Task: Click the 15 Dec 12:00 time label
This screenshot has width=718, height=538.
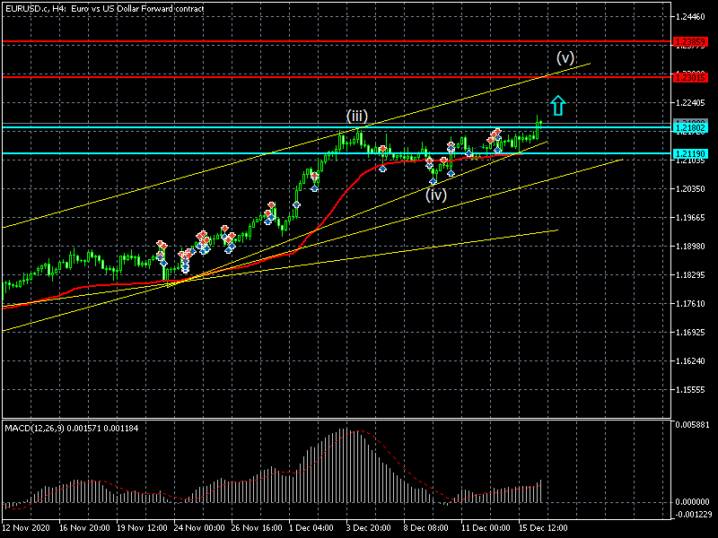Action: coord(542,528)
